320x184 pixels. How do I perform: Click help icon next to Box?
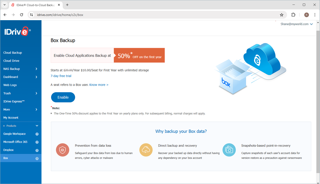37,159
